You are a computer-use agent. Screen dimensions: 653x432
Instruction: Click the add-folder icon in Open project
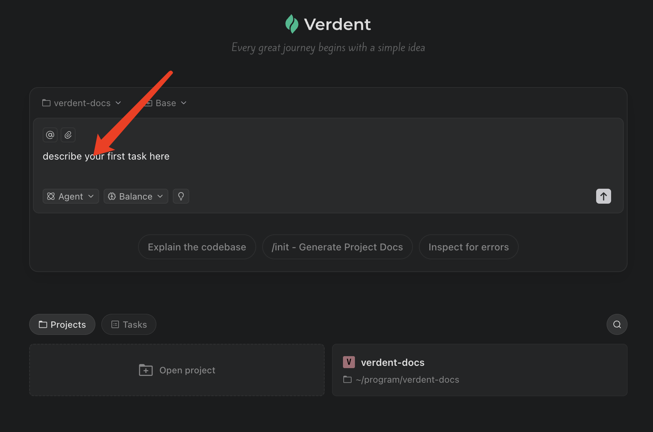(x=146, y=370)
